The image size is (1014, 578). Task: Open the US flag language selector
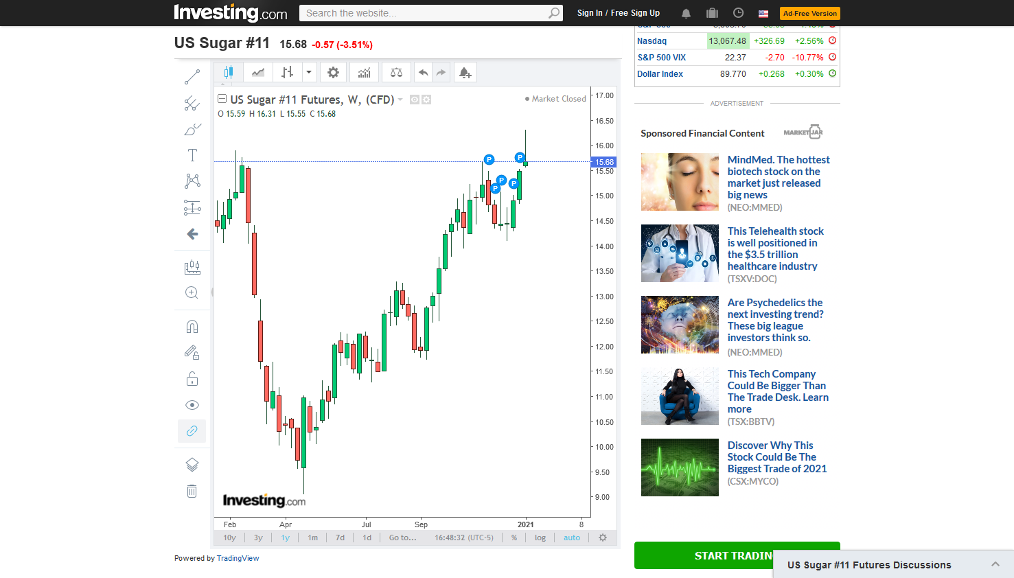click(x=763, y=13)
